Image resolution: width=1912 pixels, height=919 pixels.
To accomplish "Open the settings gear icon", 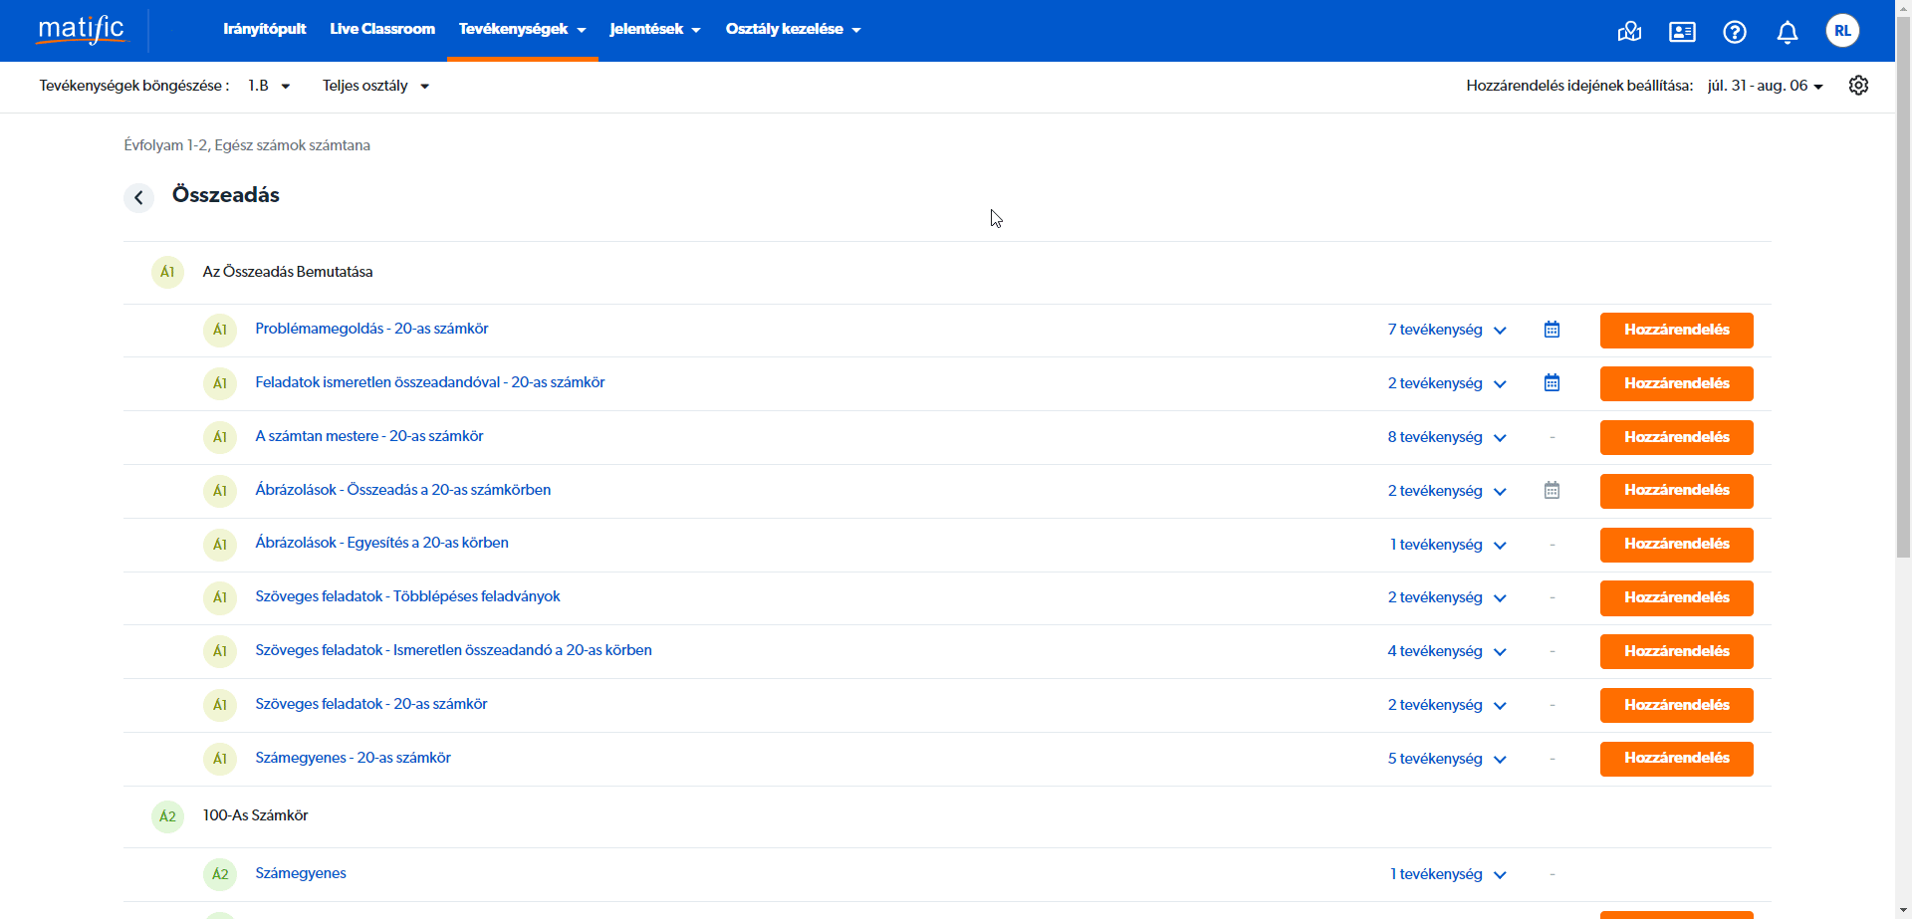I will (1858, 86).
